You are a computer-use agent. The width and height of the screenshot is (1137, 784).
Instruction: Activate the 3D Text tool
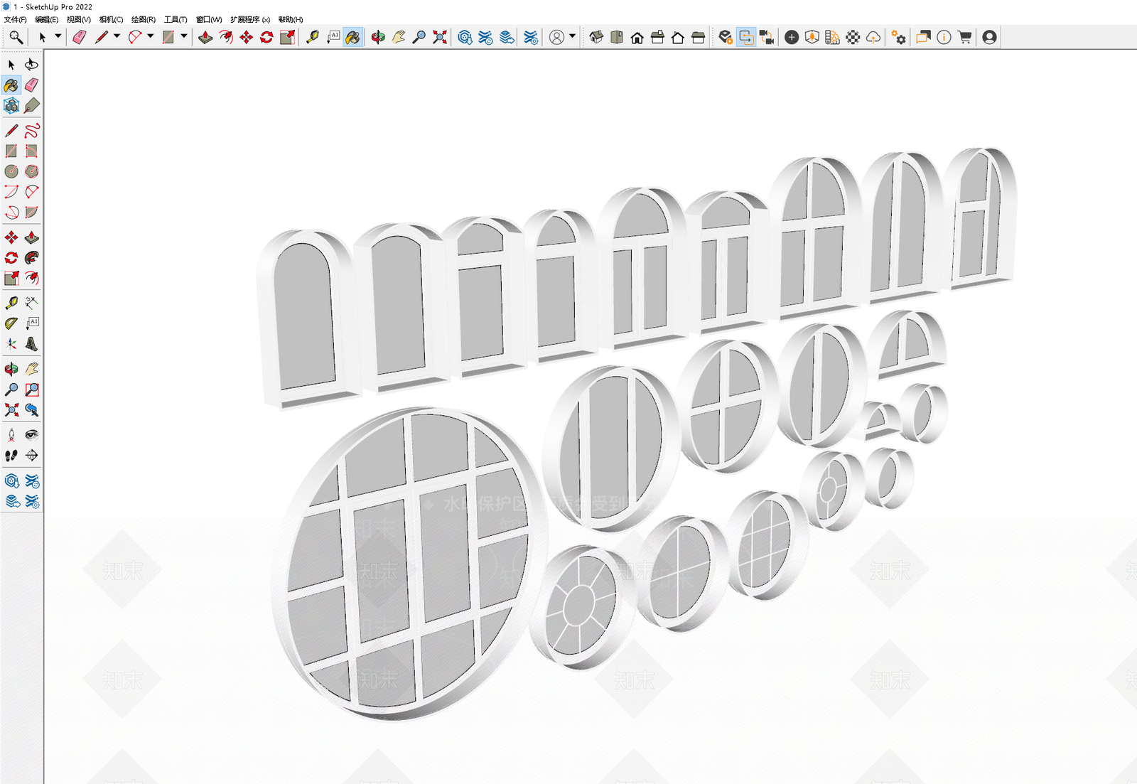click(32, 344)
